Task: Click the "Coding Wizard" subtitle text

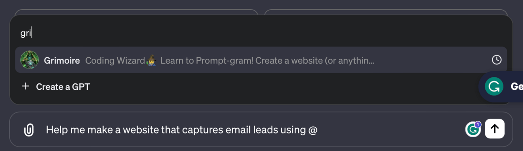Action: click(x=115, y=61)
